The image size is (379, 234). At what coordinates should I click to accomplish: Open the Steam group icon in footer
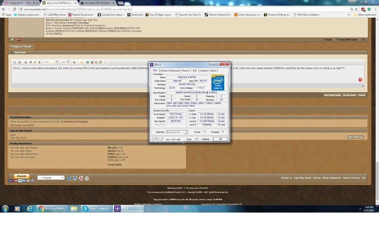click(87, 178)
